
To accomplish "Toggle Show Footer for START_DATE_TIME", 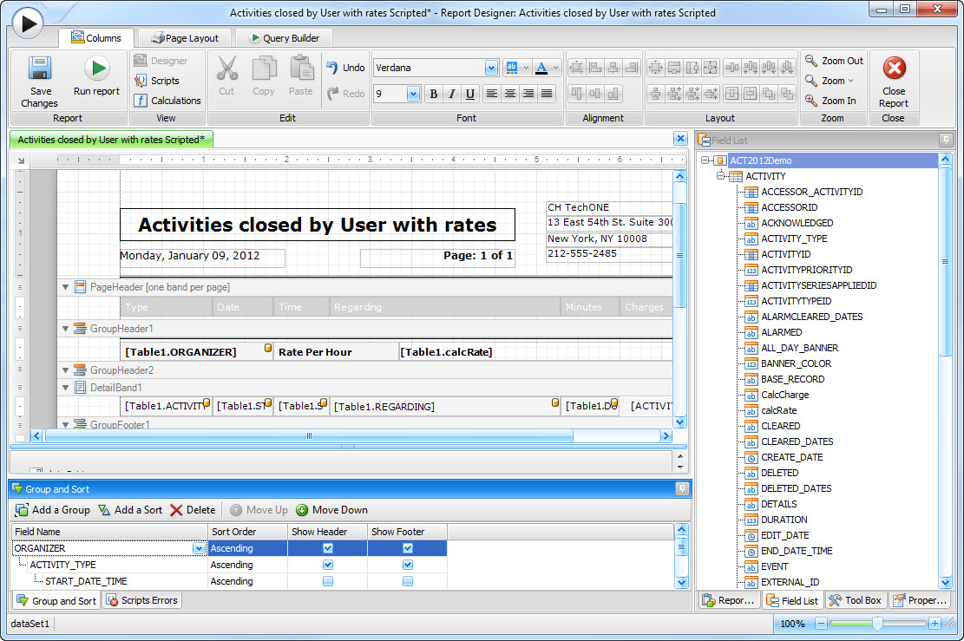I will (x=408, y=581).
